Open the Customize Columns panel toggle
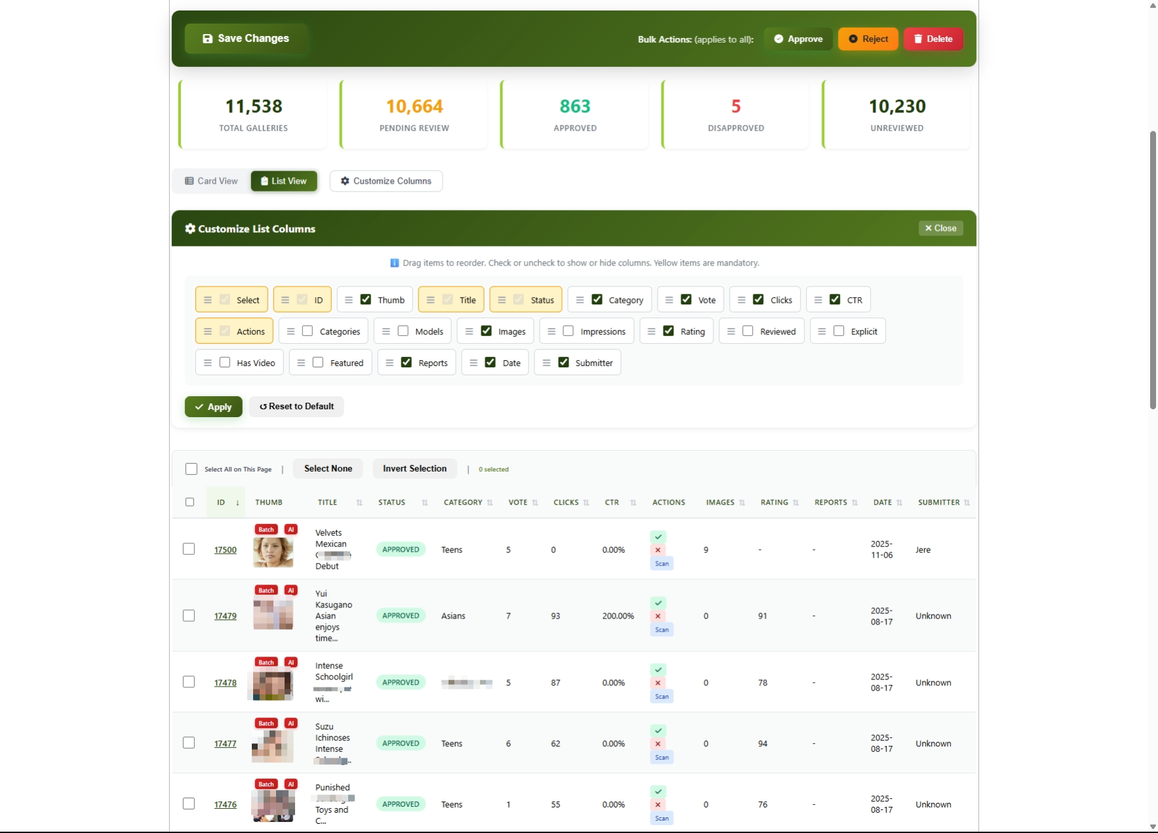Image resolution: width=1158 pixels, height=833 pixels. click(386, 181)
